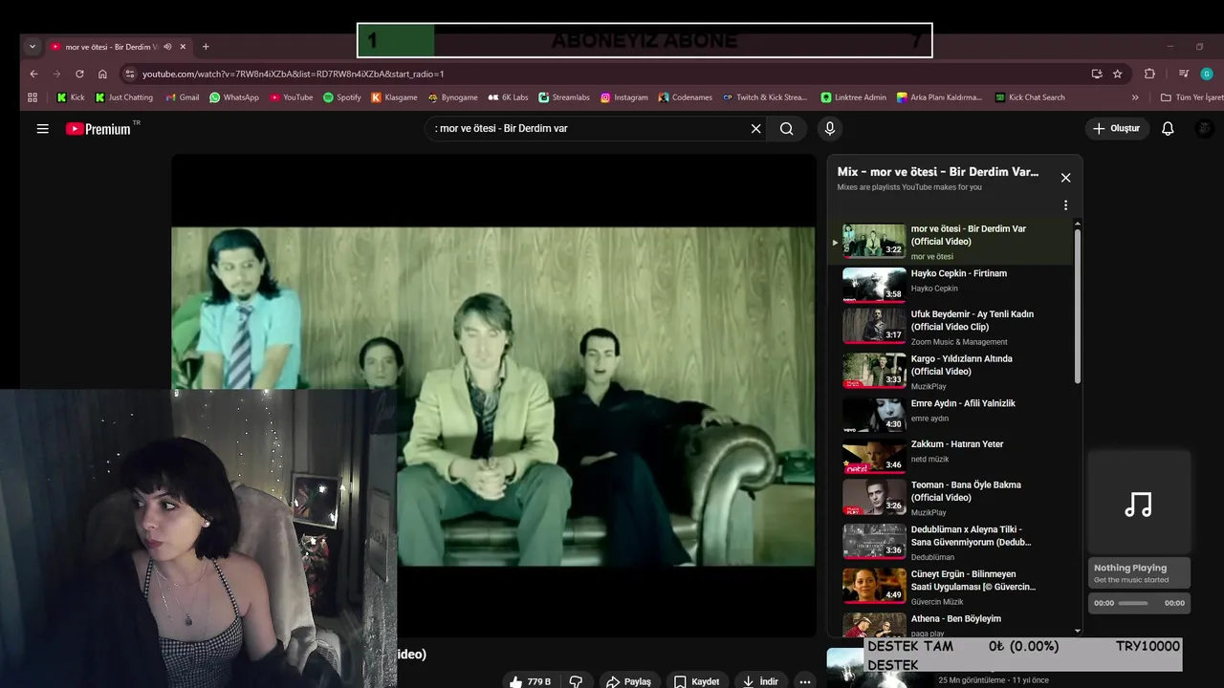Play Teoman - Bana Öyle Bakma
Screen dimensions: 1224x688
point(952,498)
